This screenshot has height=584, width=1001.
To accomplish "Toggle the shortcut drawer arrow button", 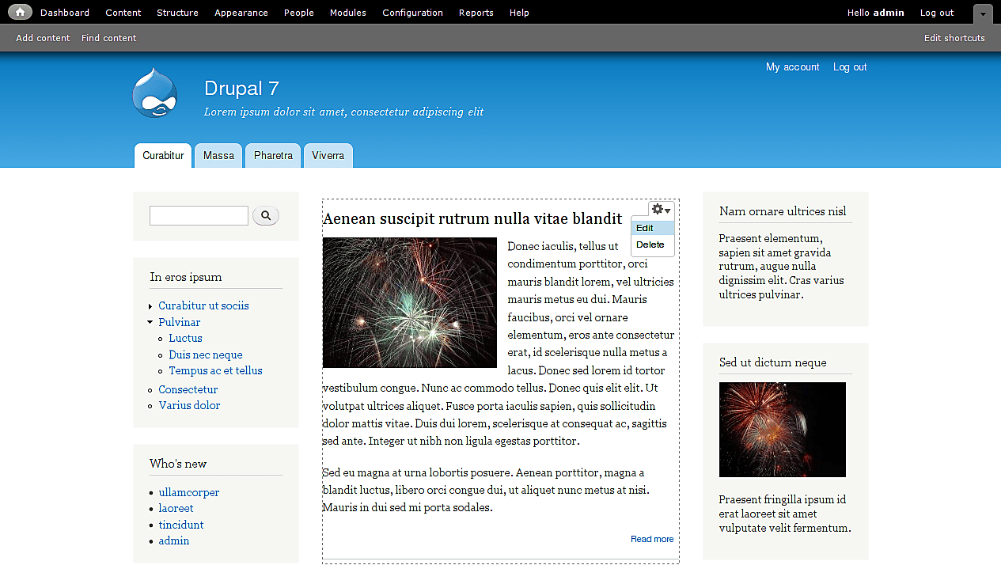I will (x=983, y=13).
